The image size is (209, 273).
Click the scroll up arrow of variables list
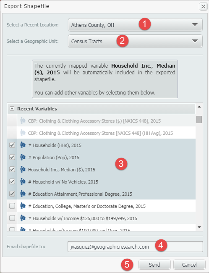point(199,107)
